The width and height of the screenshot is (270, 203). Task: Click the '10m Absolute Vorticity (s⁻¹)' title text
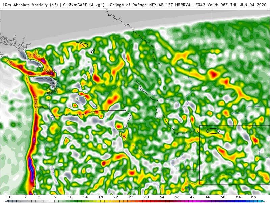[x=30, y=5]
